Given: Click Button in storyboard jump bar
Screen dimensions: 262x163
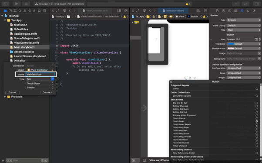Looking at the screenshot, I should point(193,16).
